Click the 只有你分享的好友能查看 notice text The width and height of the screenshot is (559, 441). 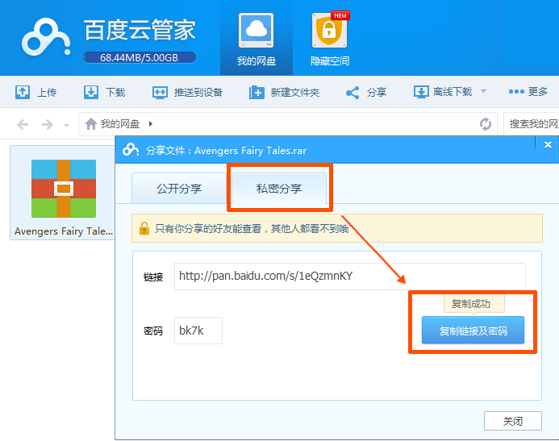click(x=252, y=228)
